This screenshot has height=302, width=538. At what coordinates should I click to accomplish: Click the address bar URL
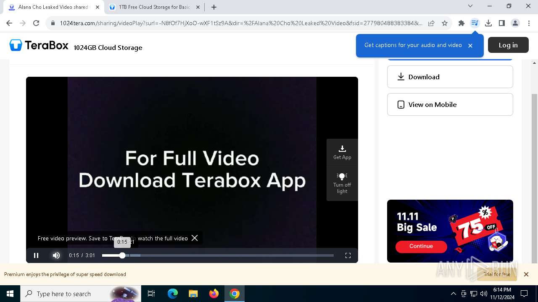(241, 23)
